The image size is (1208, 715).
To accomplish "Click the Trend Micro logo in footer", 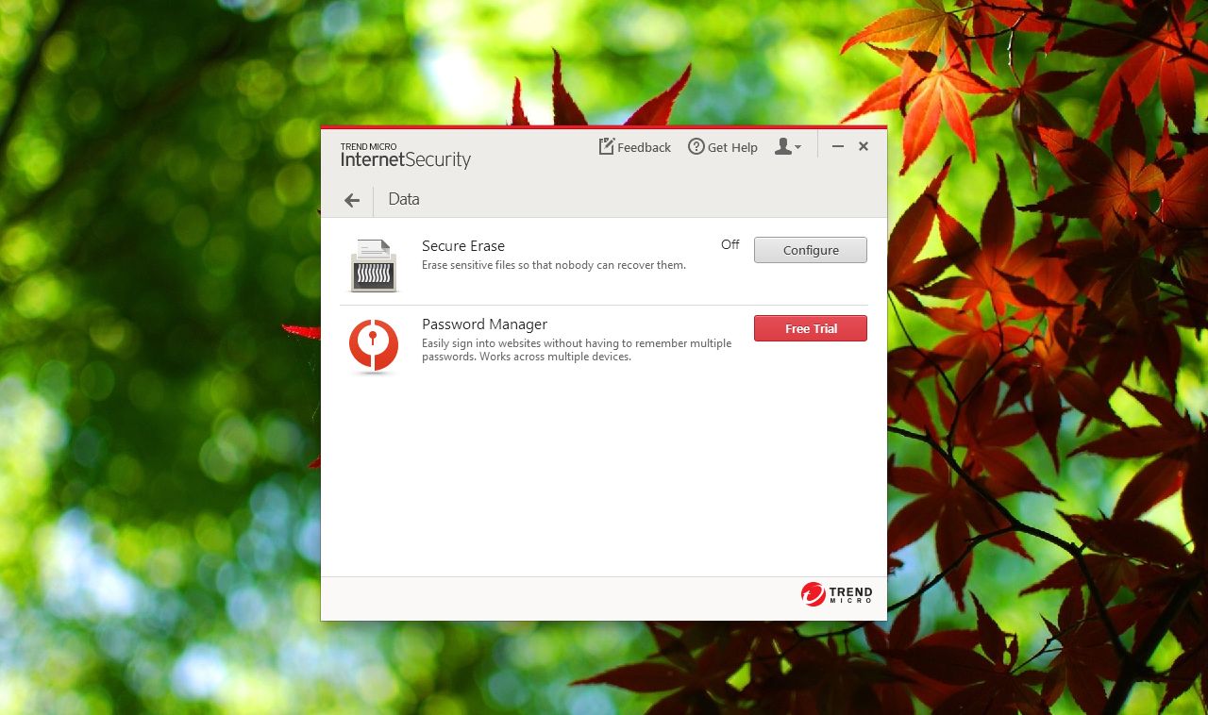I will (837, 594).
